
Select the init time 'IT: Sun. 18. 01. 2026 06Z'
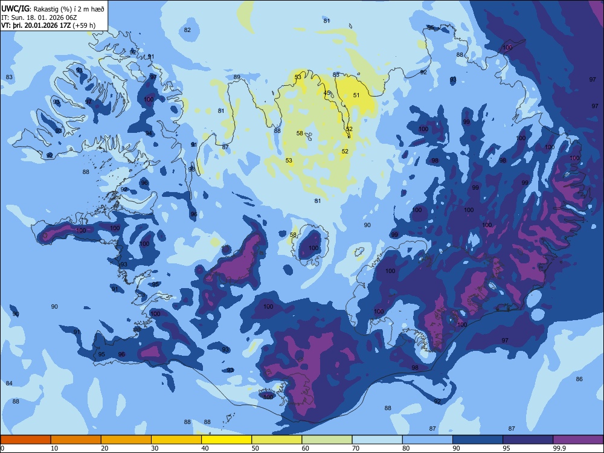click(39, 18)
